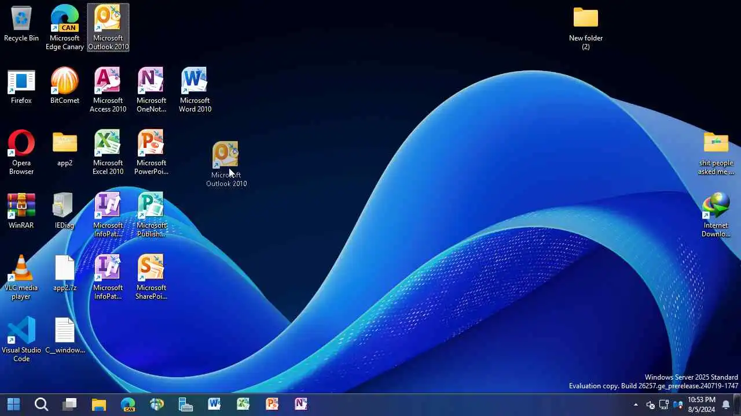Select the 'shit people asked me...' folder
Screen dimensions: 741x416
[716, 153]
